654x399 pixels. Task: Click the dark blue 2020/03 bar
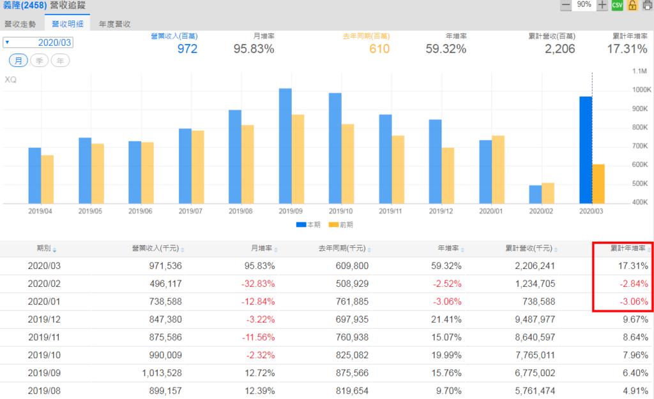[x=586, y=150]
